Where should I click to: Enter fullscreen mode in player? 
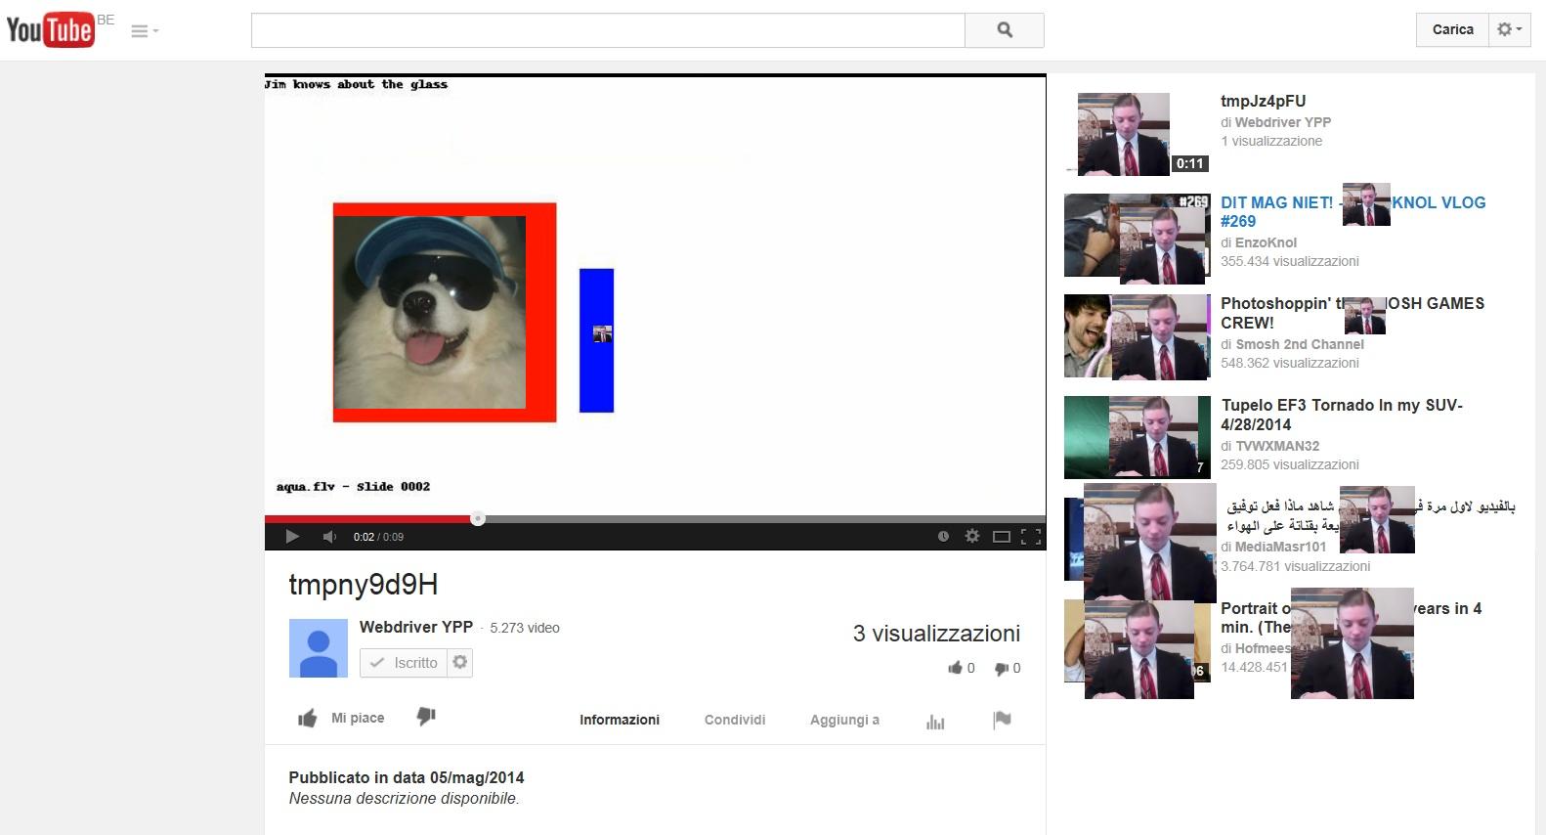pos(1031,536)
